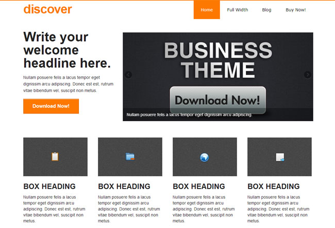Go to the Full Width page
335x228 pixels.
[x=238, y=10]
